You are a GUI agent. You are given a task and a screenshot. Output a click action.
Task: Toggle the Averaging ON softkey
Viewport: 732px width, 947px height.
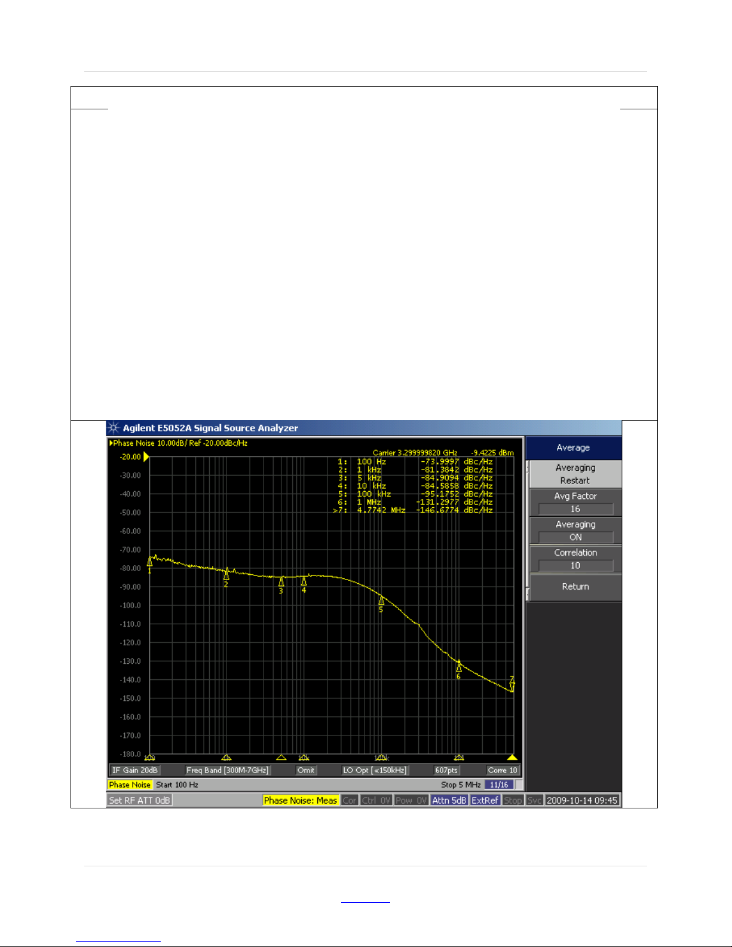coord(575,531)
